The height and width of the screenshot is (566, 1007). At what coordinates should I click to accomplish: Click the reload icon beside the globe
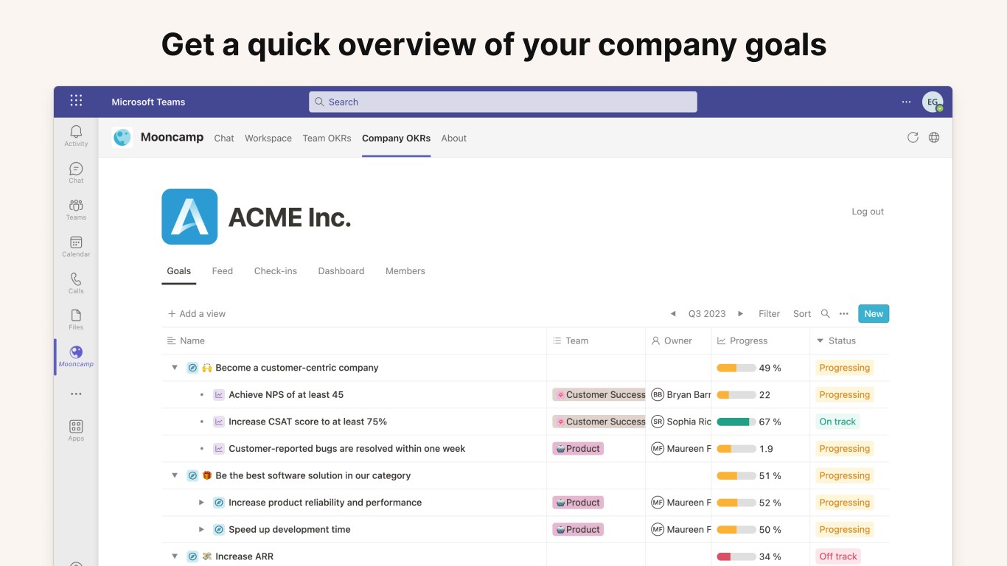point(913,138)
